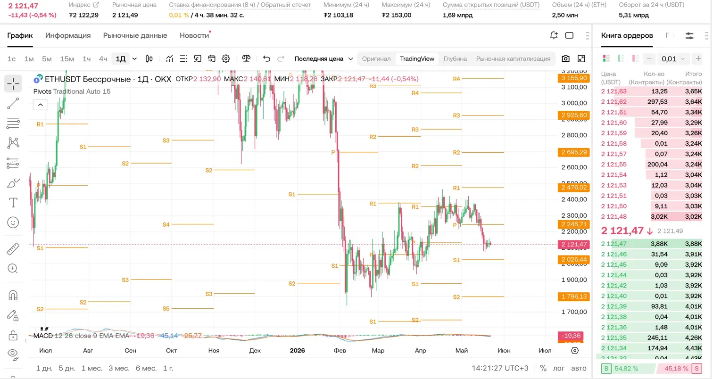Viewport: 713px width, 379px height.
Task: Open the Последняя цена price type dropdown
Action: [324, 59]
